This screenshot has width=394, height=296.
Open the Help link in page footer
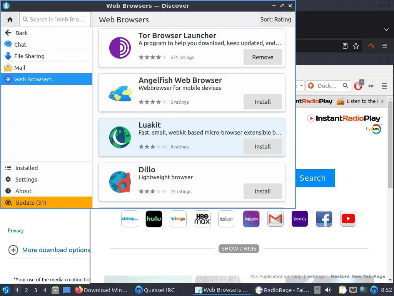[x=296, y=276]
